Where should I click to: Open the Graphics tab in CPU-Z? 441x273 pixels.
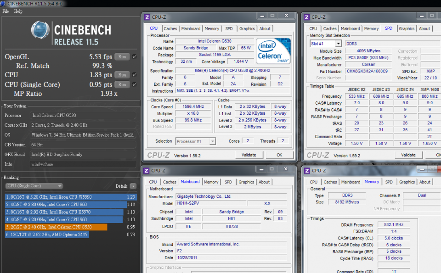pyautogui.click(x=247, y=28)
